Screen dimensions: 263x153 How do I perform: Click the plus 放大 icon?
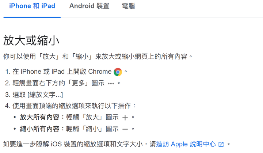click(x=125, y=118)
